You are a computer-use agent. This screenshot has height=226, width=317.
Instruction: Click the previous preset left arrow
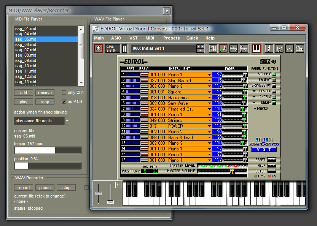[199, 47]
